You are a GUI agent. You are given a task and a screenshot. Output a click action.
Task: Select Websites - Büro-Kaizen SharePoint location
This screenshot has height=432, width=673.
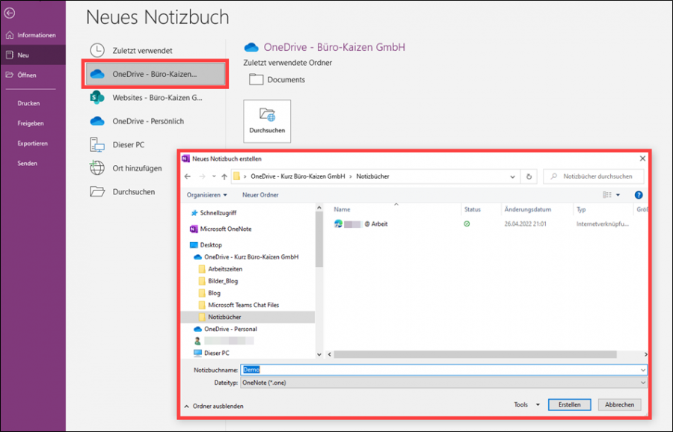pyautogui.click(x=155, y=98)
